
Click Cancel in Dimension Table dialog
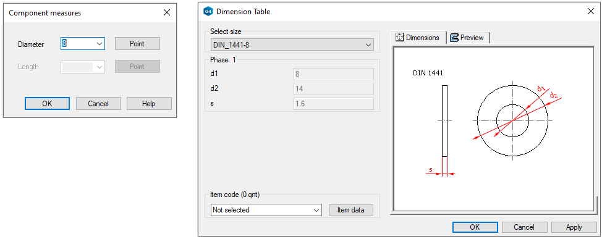(x=524, y=227)
